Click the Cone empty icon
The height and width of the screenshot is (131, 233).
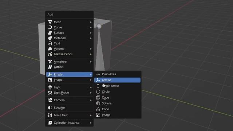click(x=98, y=109)
